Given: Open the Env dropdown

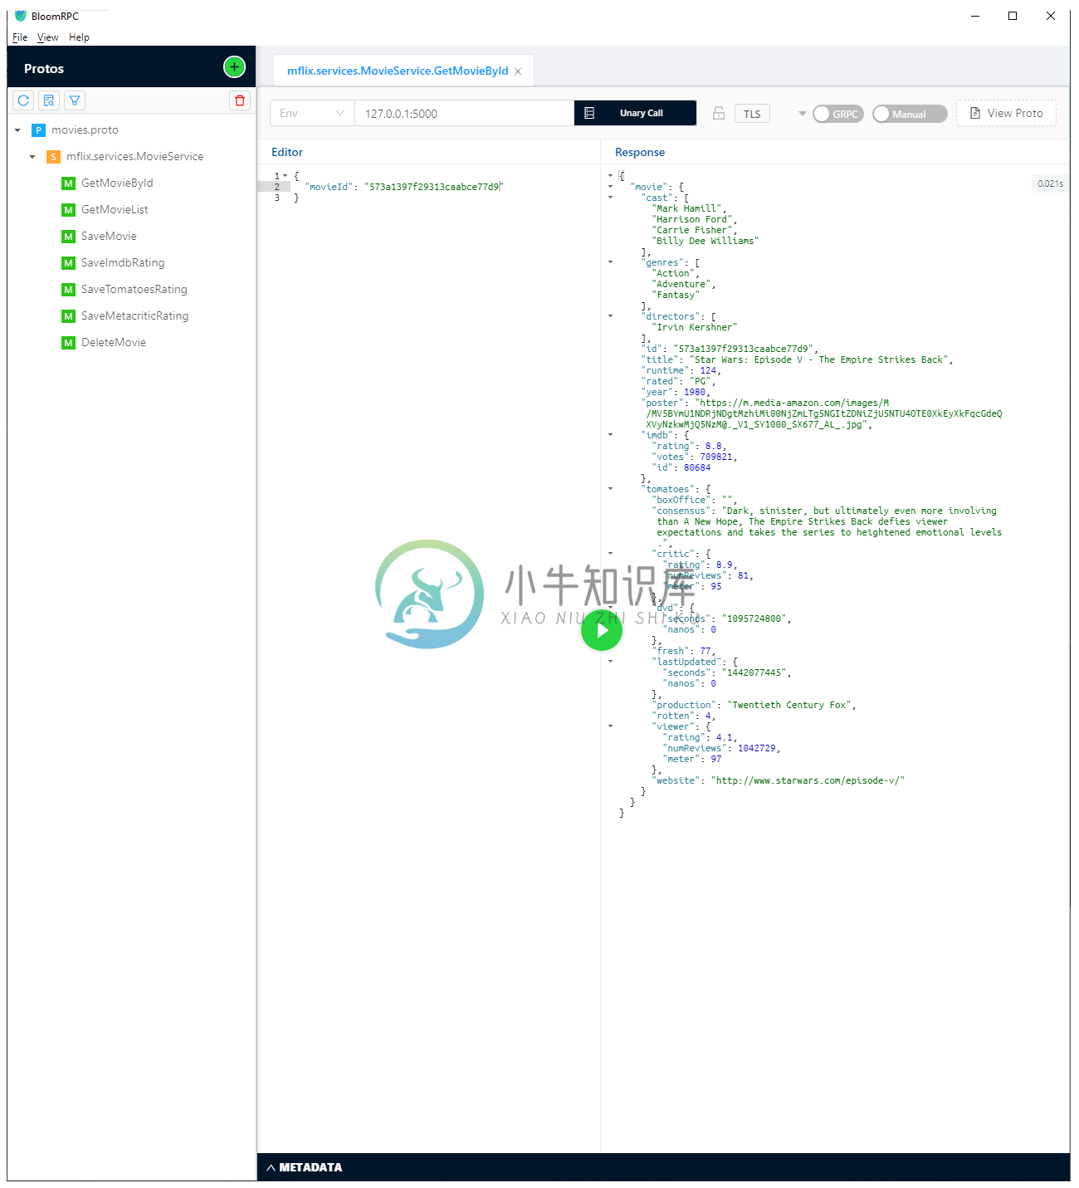Looking at the screenshot, I should coord(312,113).
